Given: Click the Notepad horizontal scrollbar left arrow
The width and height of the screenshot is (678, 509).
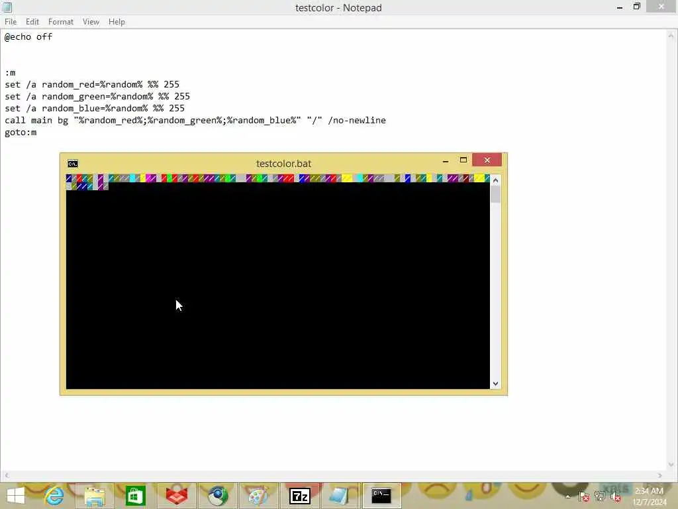Looking at the screenshot, I should [6, 475].
